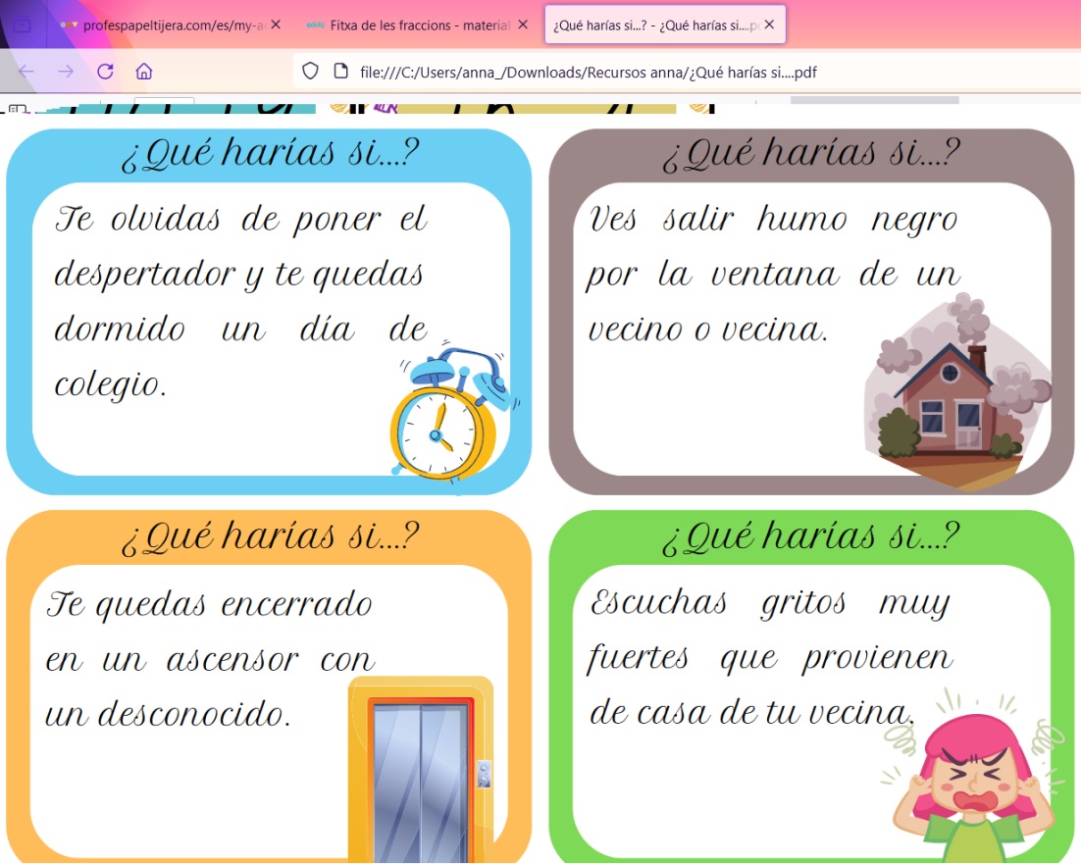Toggle tracking protection with the shield icon
The width and height of the screenshot is (1081, 864).
pos(312,71)
